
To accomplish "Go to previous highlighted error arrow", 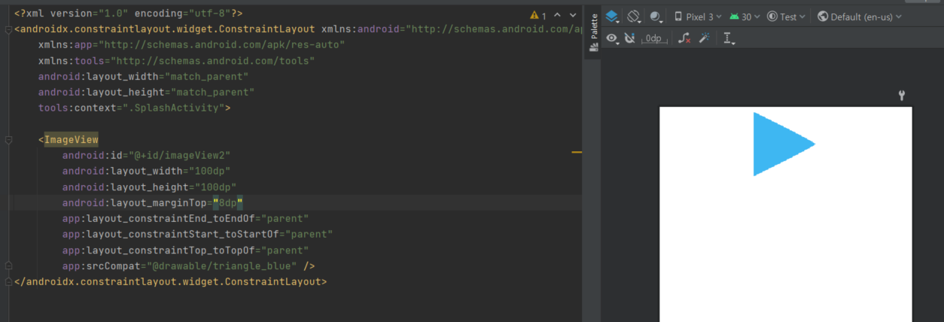I will coord(558,15).
